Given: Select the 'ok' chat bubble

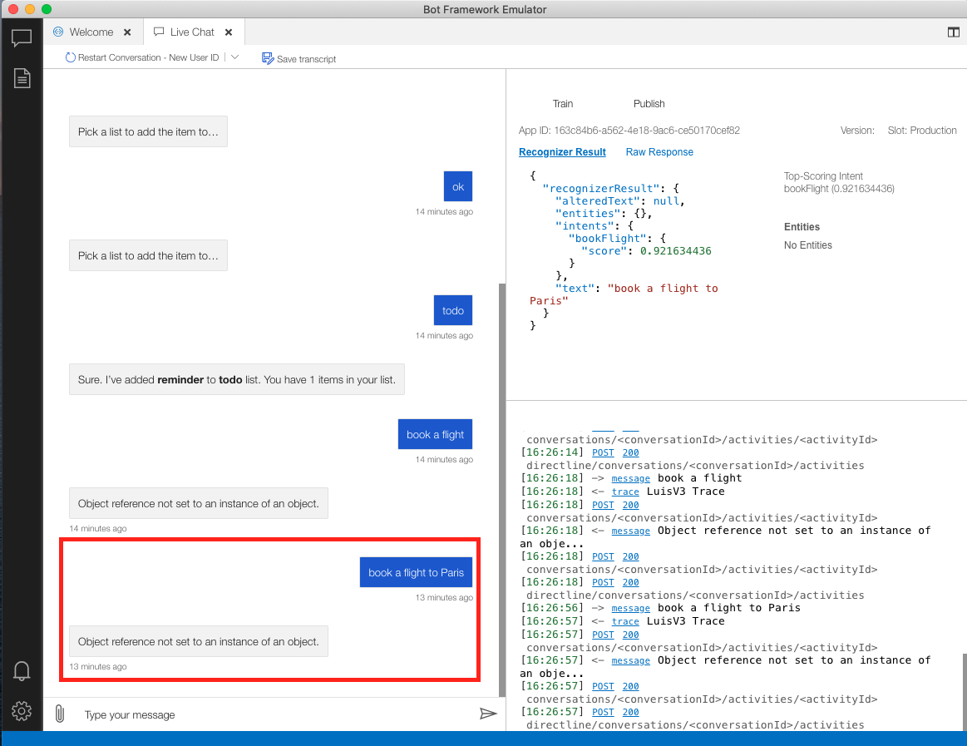Looking at the screenshot, I should 457,186.
